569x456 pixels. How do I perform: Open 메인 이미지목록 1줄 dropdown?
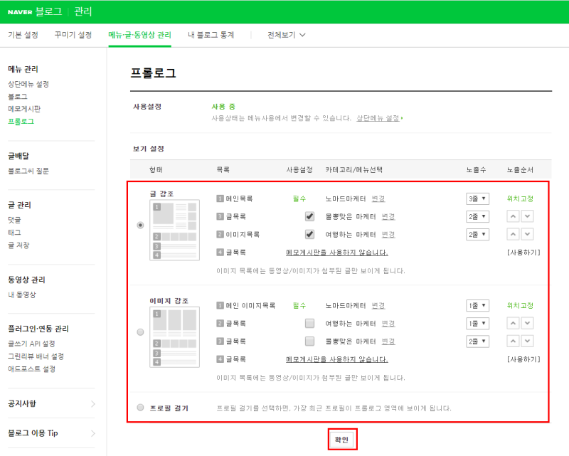click(477, 305)
